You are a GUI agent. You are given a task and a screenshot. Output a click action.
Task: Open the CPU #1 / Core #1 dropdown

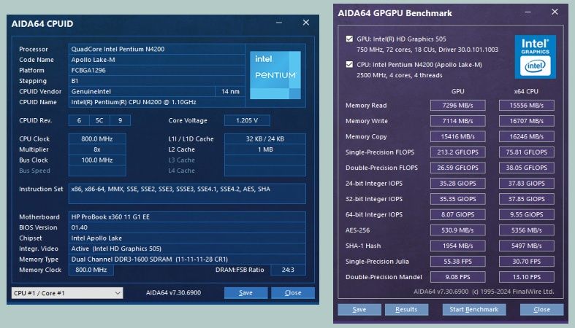point(67,293)
